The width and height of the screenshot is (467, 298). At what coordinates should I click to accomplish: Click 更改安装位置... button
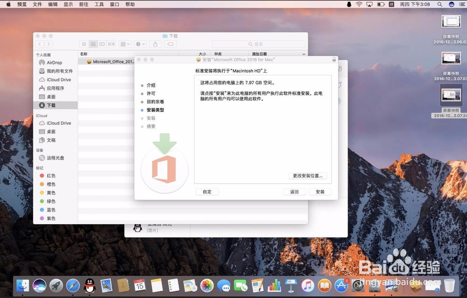point(308,176)
